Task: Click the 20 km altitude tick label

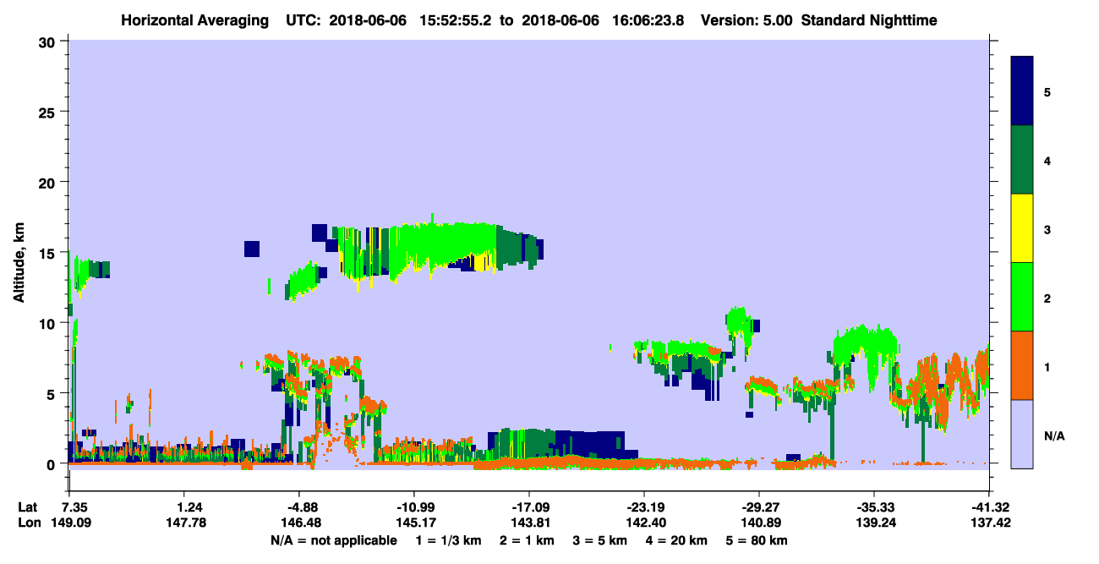Action: 49,182
